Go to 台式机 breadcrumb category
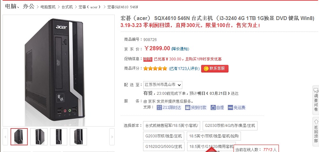 point(67,7)
